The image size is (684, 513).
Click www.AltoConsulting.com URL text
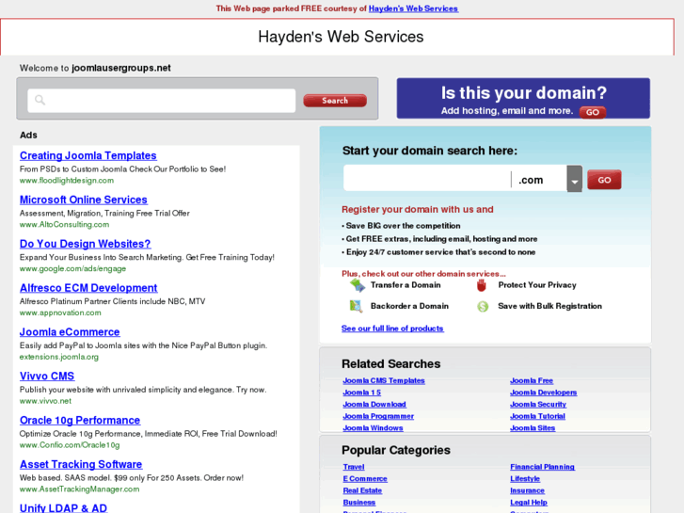pyautogui.click(x=65, y=224)
